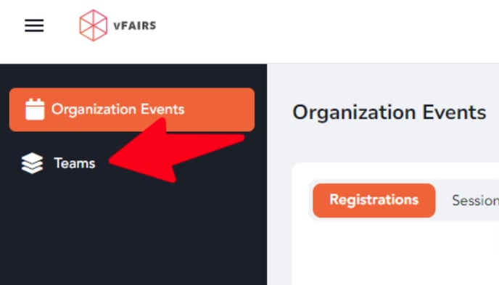Click the vFairs cube logo icon

94,25
